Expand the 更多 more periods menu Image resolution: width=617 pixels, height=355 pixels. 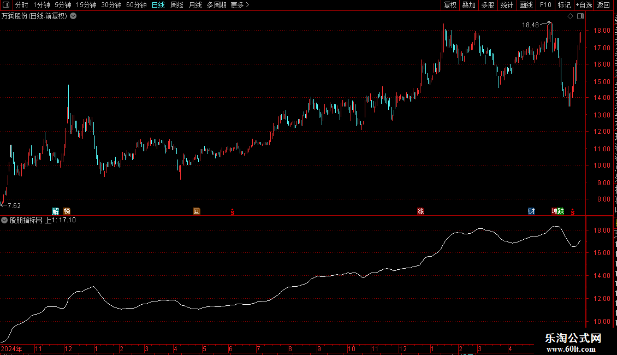(x=240, y=5)
